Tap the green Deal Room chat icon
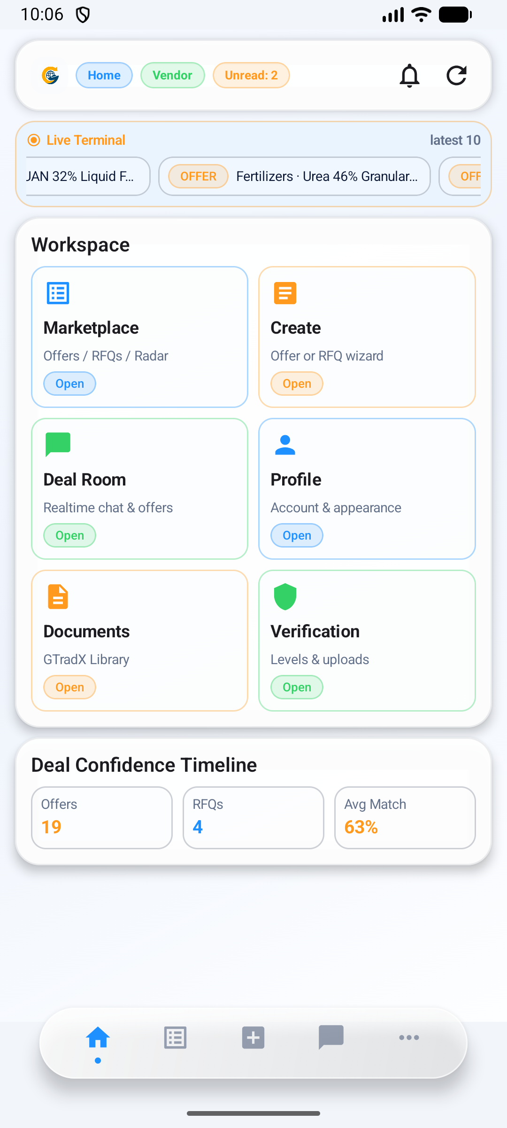The height and width of the screenshot is (1128, 507). coord(58,444)
